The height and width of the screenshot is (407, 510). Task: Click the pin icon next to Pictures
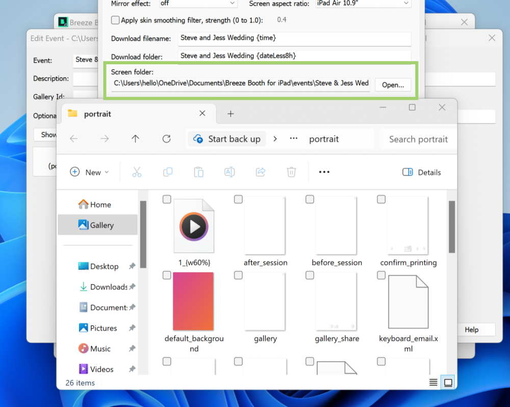tap(132, 328)
